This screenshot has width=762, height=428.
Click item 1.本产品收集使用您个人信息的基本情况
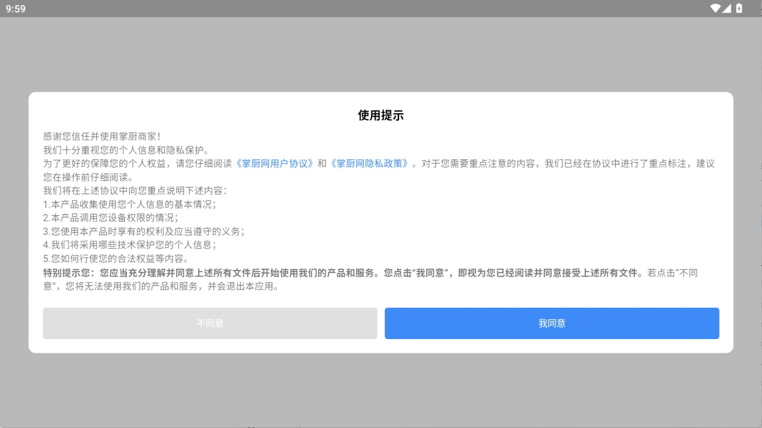pos(130,204)
